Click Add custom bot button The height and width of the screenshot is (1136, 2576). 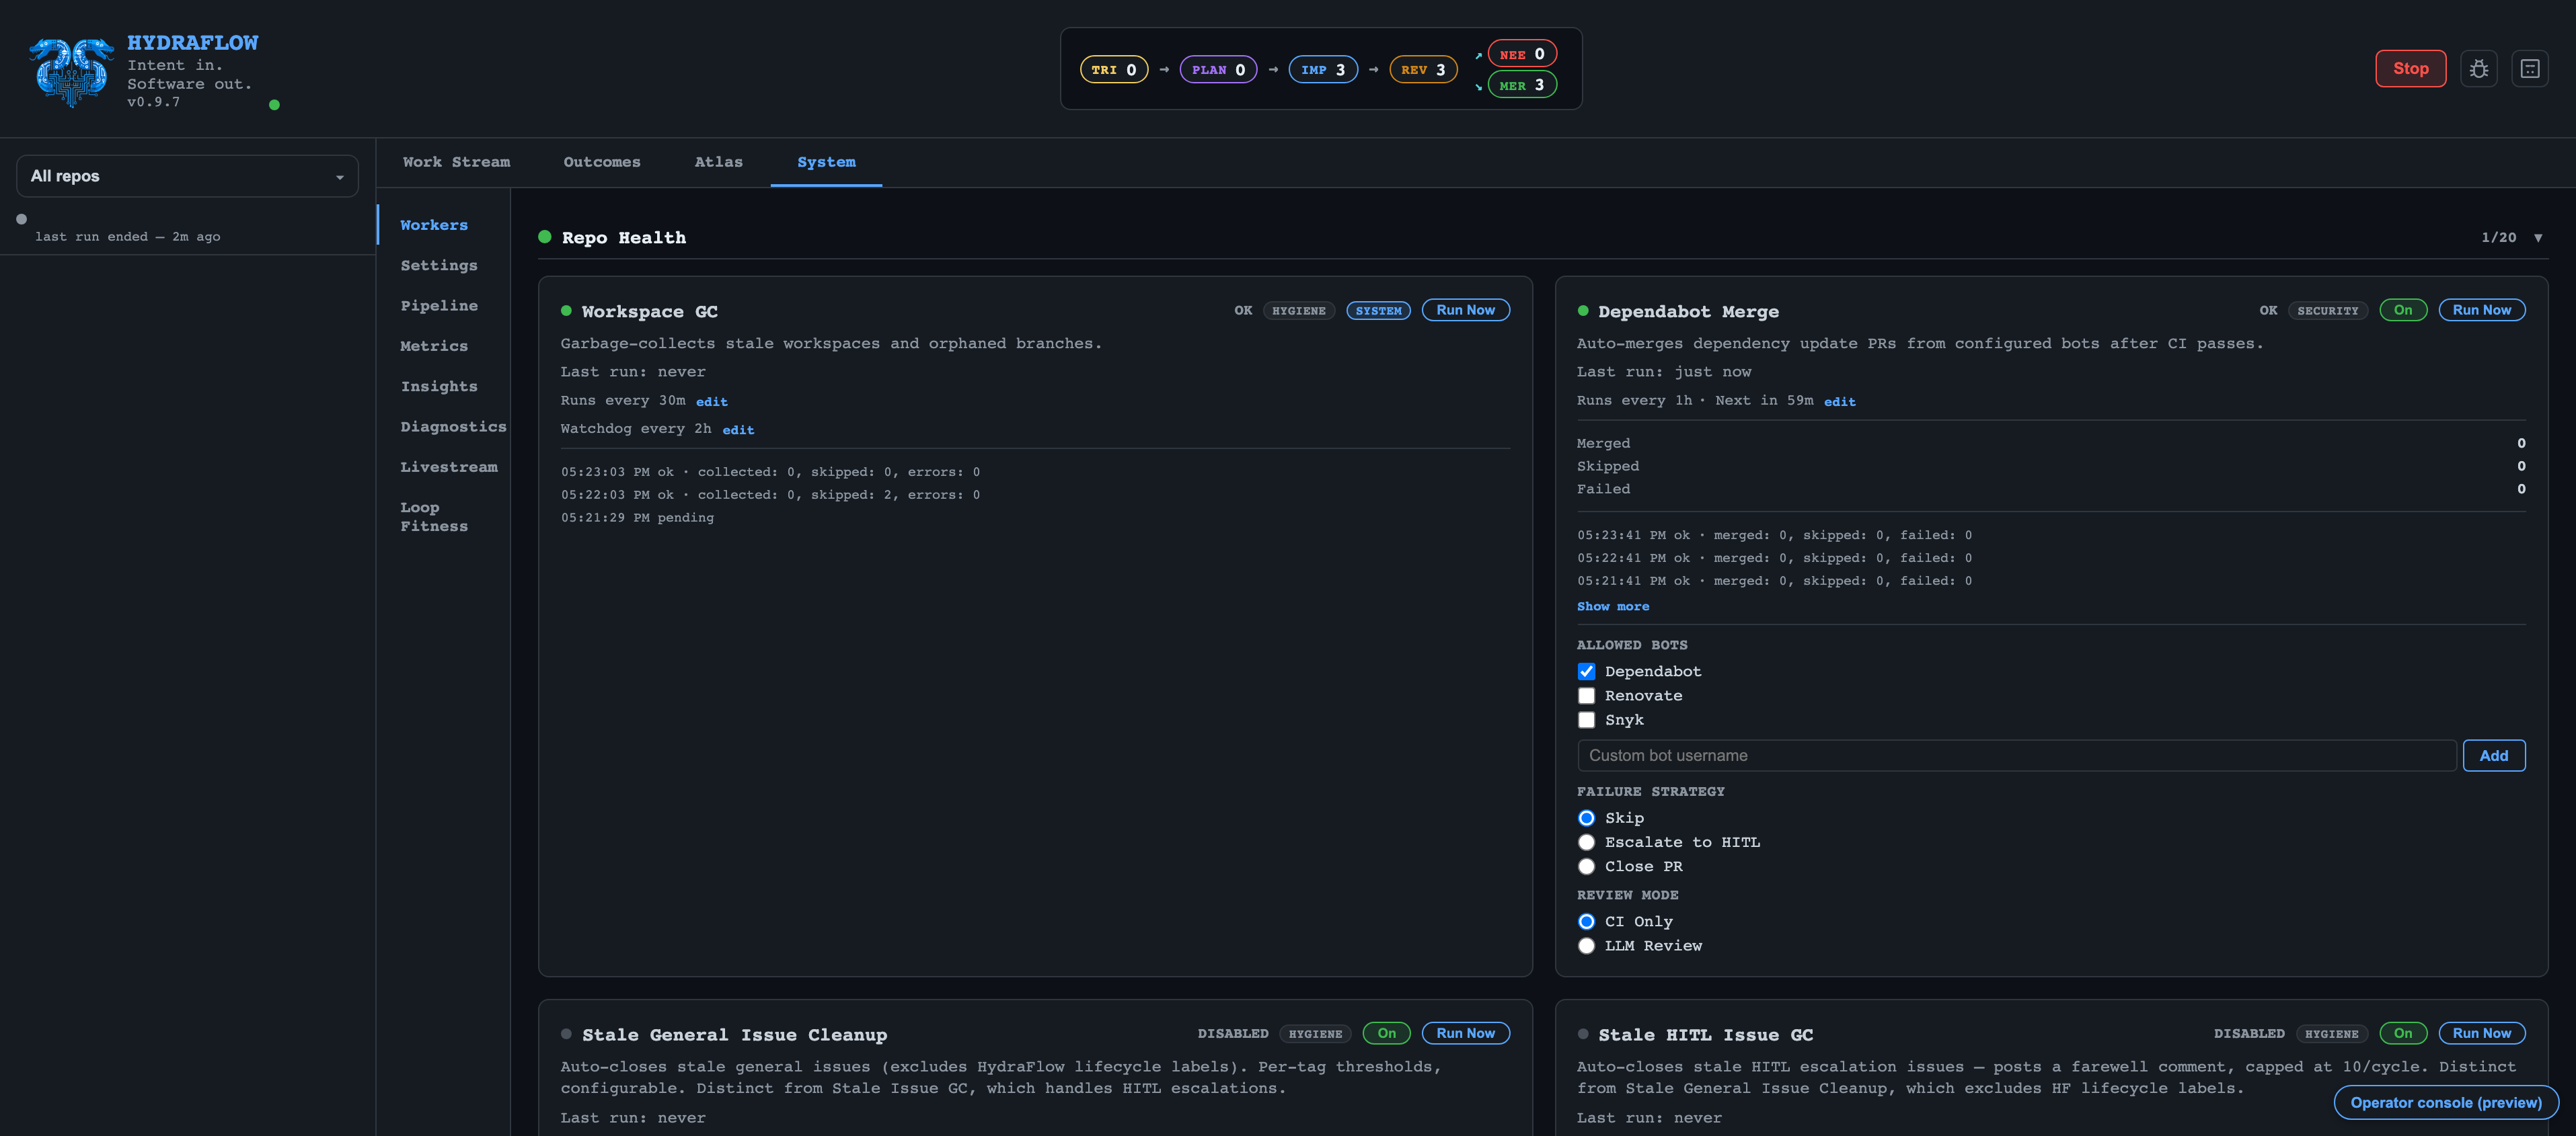2493,756
